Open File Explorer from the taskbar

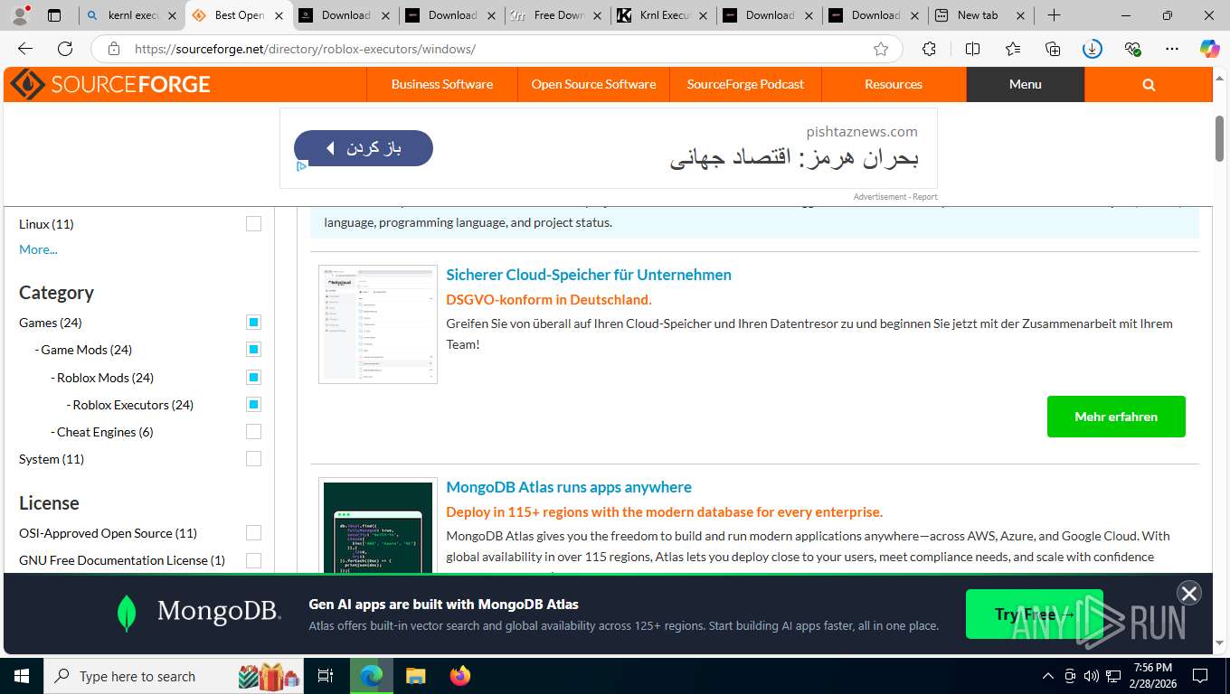415,676
